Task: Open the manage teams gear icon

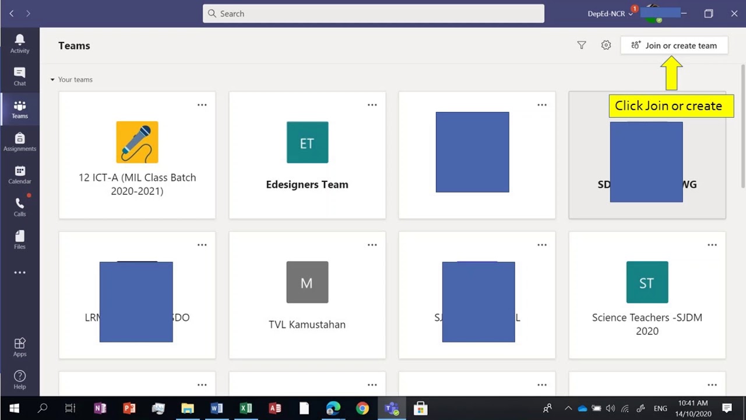Action: coord(606,45)
